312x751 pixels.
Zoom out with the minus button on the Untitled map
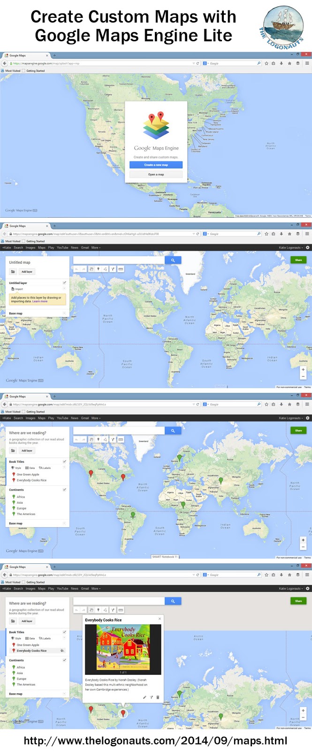tap(303, 376)
